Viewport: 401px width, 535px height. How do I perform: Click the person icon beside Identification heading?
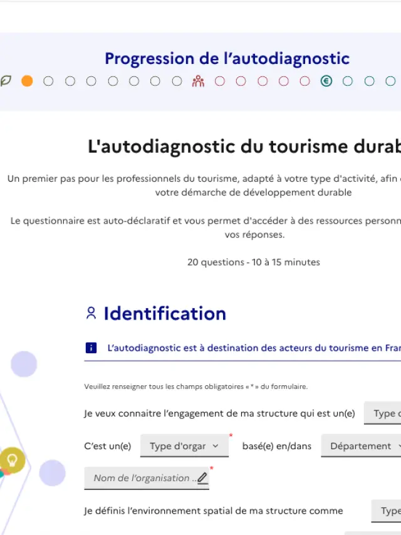91,313
